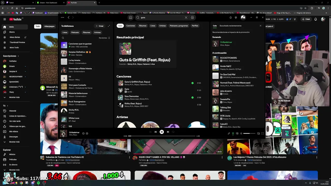
Task: Expand Mostrar más under Explorar
Action: 15,170
